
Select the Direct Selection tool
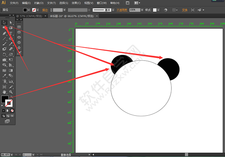(x=11, y=22)
